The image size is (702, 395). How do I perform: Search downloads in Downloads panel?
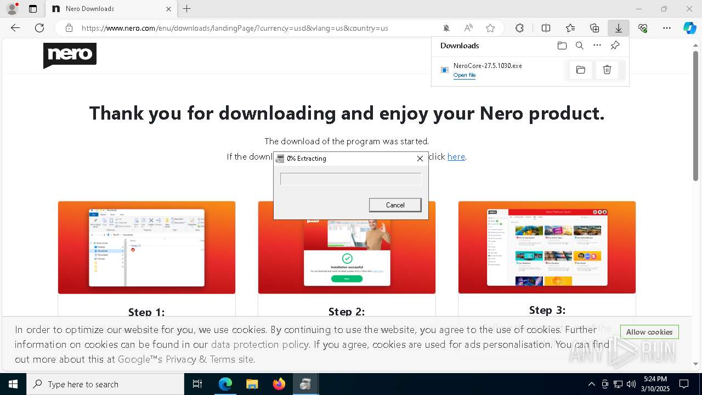[580, 46]
